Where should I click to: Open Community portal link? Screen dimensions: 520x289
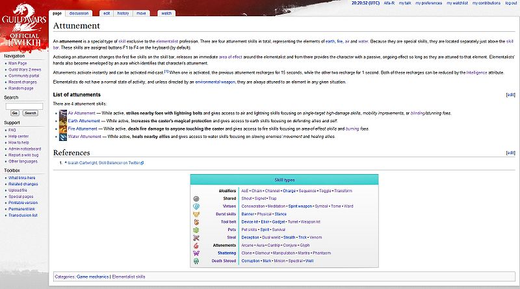(x=23, y=76)
